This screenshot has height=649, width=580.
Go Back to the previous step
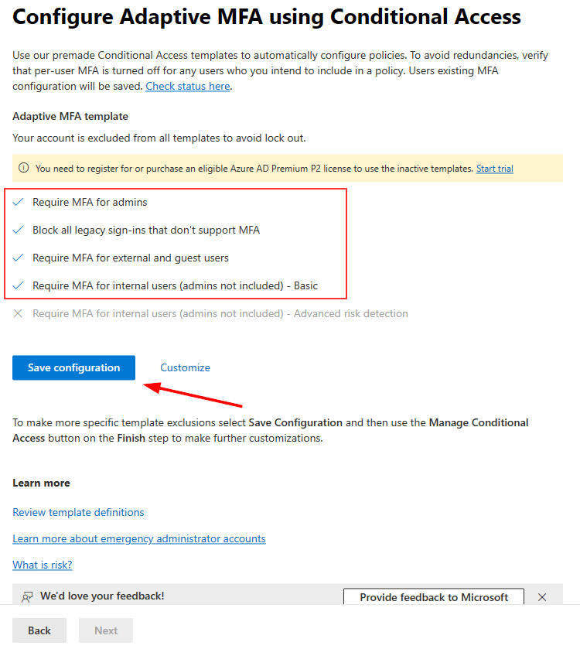[x=39, y=630]
